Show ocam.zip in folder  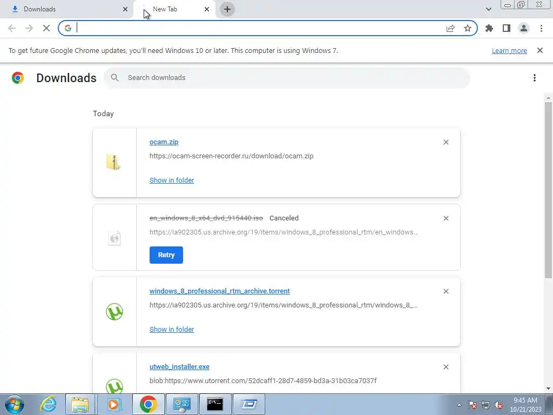(172, 180)
